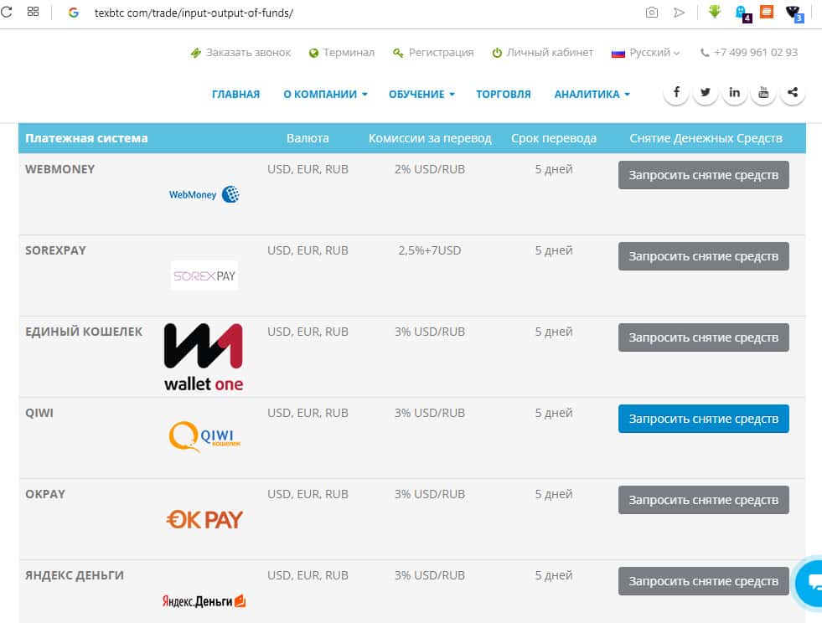
Task: Open the Регистрация link
Action: pos(441,53)
